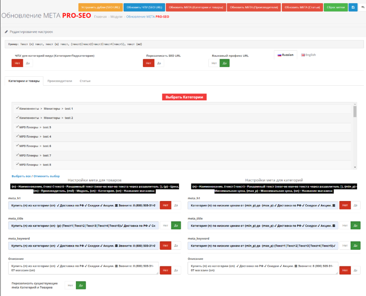366x296 pixels.
Task: Click scrollbar down arrow in category list
Action: click(x=355, y=167)
